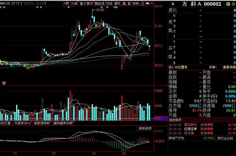The image size is (236, 156).
Task: Click the MA250: 25.28 indicator label
Action: pyautogui.click(x=34, y=3)
